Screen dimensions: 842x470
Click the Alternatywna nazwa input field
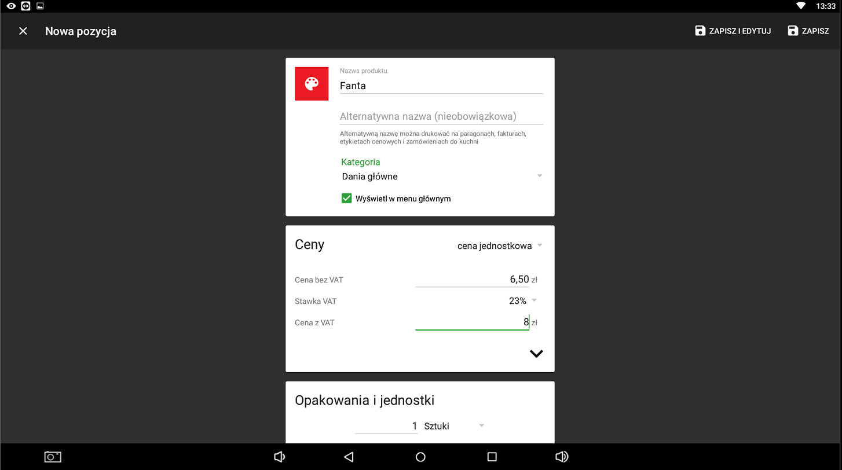(x=441, y=116)
